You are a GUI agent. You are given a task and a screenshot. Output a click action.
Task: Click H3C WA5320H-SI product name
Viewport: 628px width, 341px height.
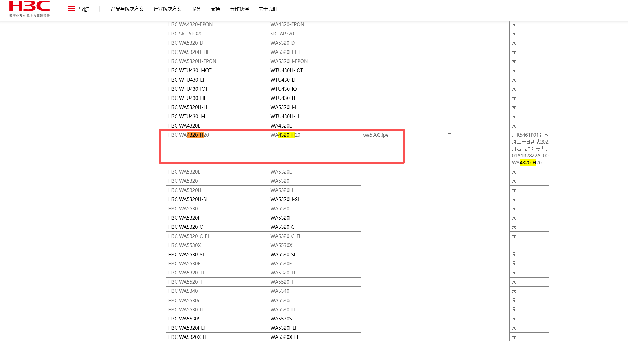188,199
